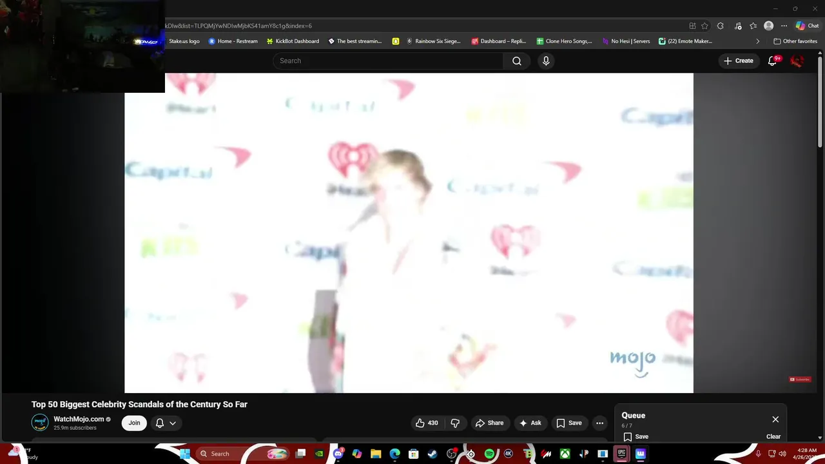
Task: Open the Stake.us logo bookmark
Action: pyautogui.click(x=184, y=41)
